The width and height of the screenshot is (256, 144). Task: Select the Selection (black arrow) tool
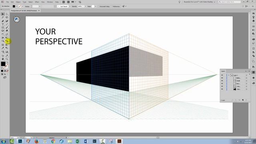tap(3, 14)
